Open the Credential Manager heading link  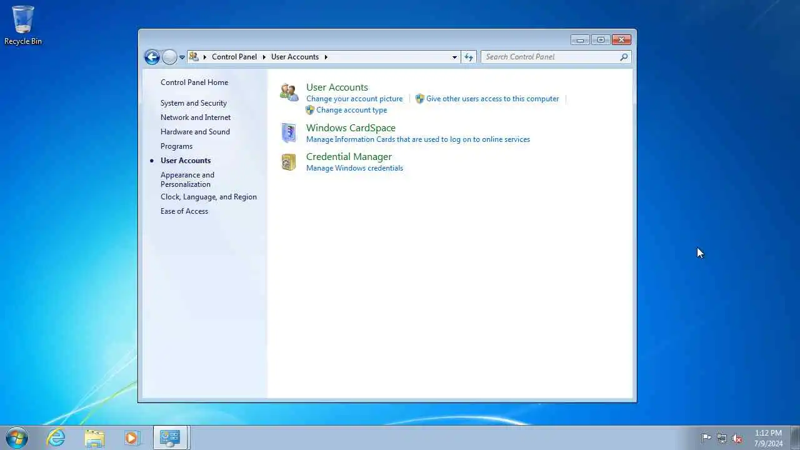[349, 157]
